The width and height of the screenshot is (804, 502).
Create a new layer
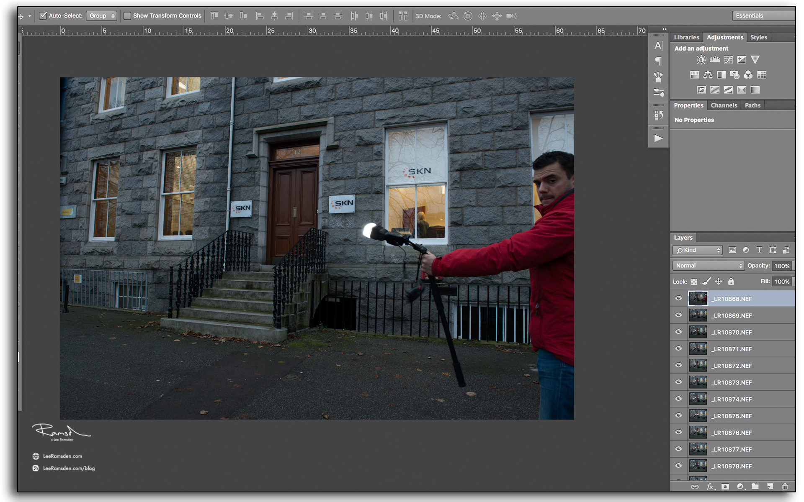(x=770, y=486)
